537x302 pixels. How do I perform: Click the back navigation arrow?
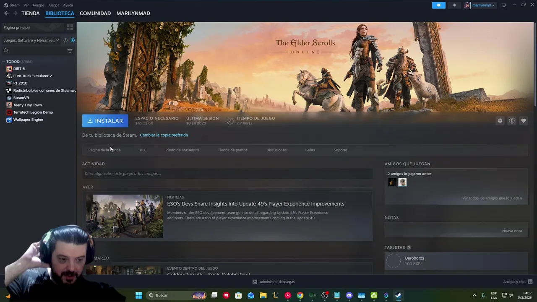(6, 13)
